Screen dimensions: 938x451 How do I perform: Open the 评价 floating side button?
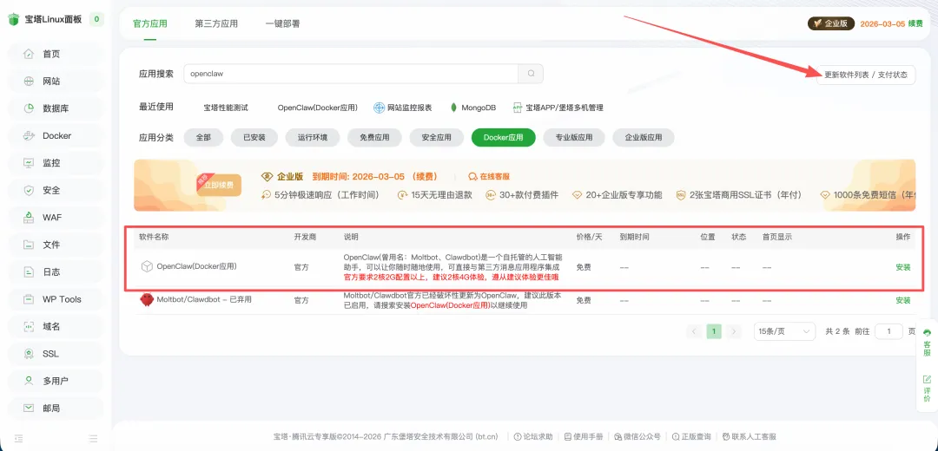coord(927,389)
